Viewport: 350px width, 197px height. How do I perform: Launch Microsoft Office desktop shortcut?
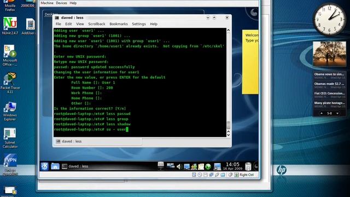pos(10,55)
